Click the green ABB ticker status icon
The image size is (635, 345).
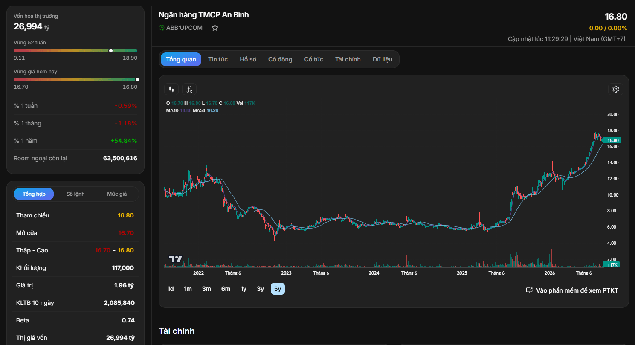pos(162,28)
